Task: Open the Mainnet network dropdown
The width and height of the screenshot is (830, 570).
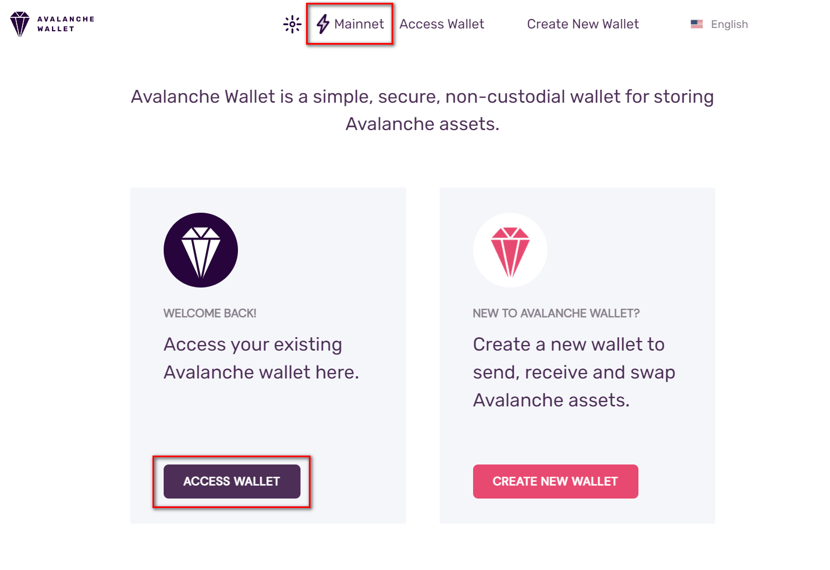Action: pos(350,24)
